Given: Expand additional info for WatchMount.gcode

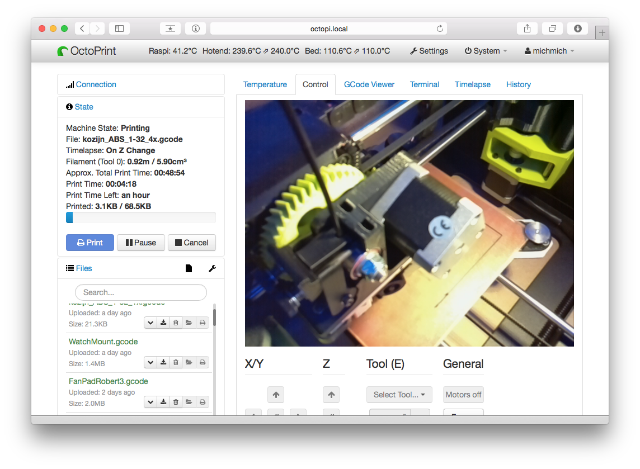Looking at the screenshot, I should tap(150, 362).
